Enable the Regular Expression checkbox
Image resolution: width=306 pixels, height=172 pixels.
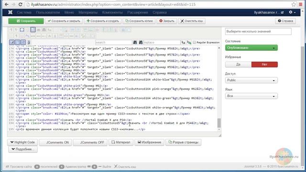pos(194,43)
